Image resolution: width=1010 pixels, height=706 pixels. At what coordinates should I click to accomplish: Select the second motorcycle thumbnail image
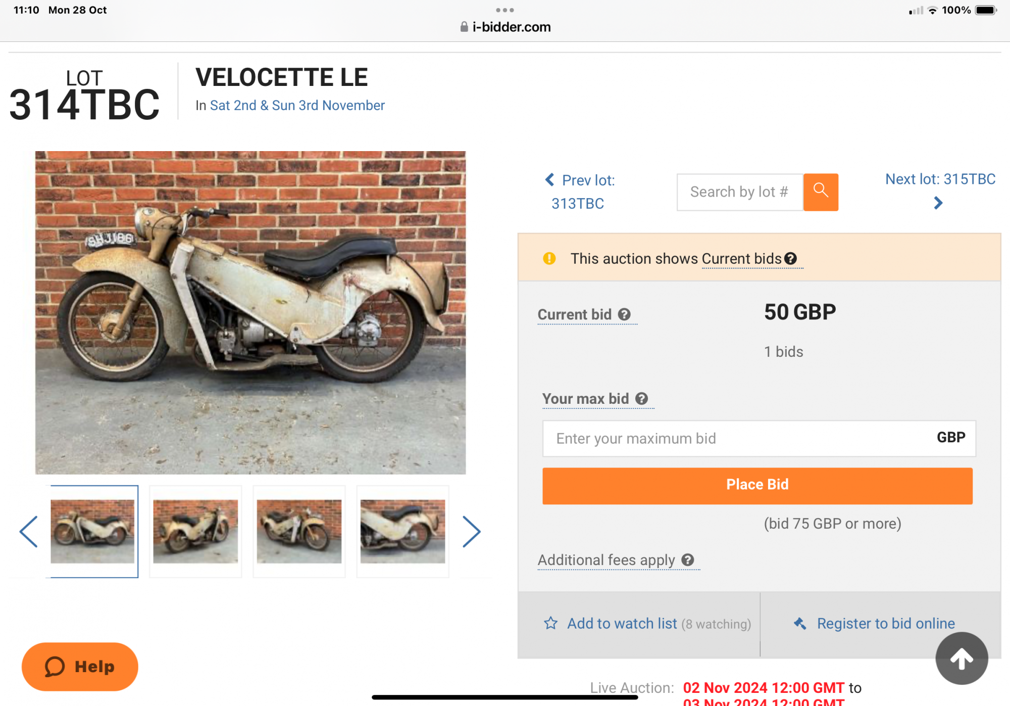(195, 532)
